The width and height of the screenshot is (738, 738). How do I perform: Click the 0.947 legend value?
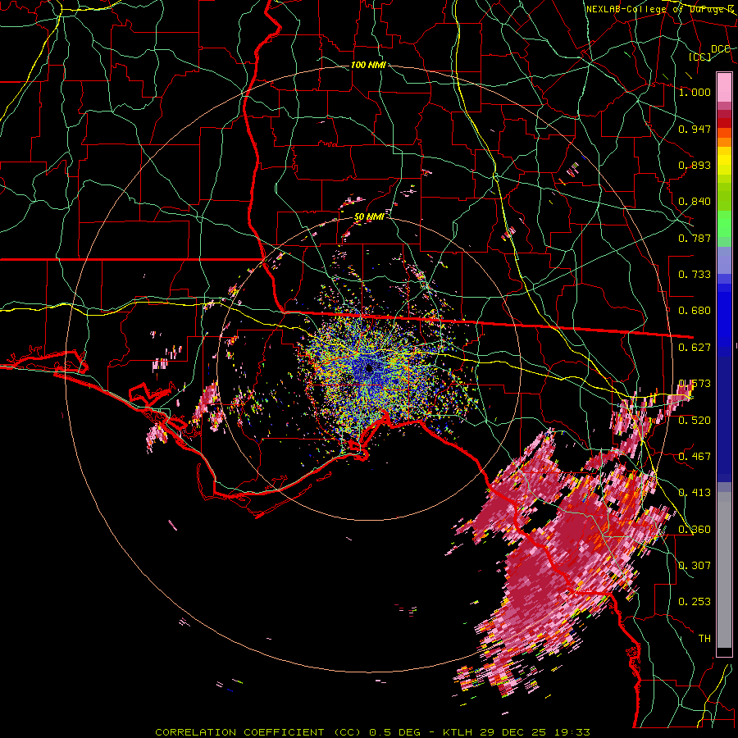pos(695,129)
